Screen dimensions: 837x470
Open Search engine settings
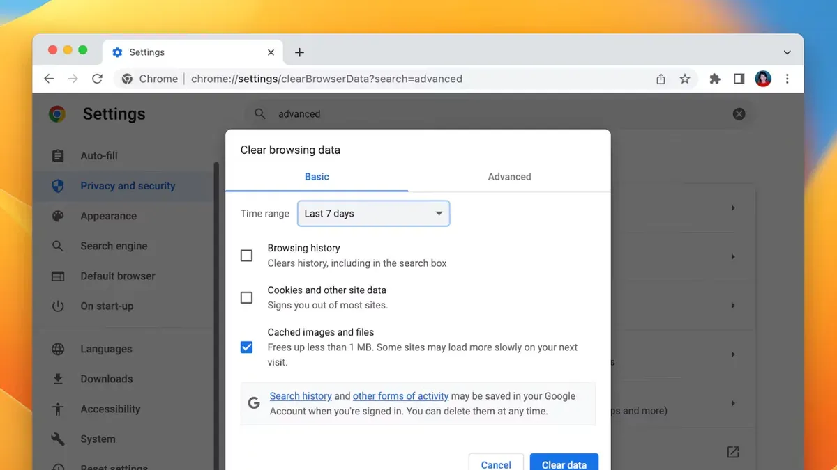pyautogui.click(x=114, y=246)
